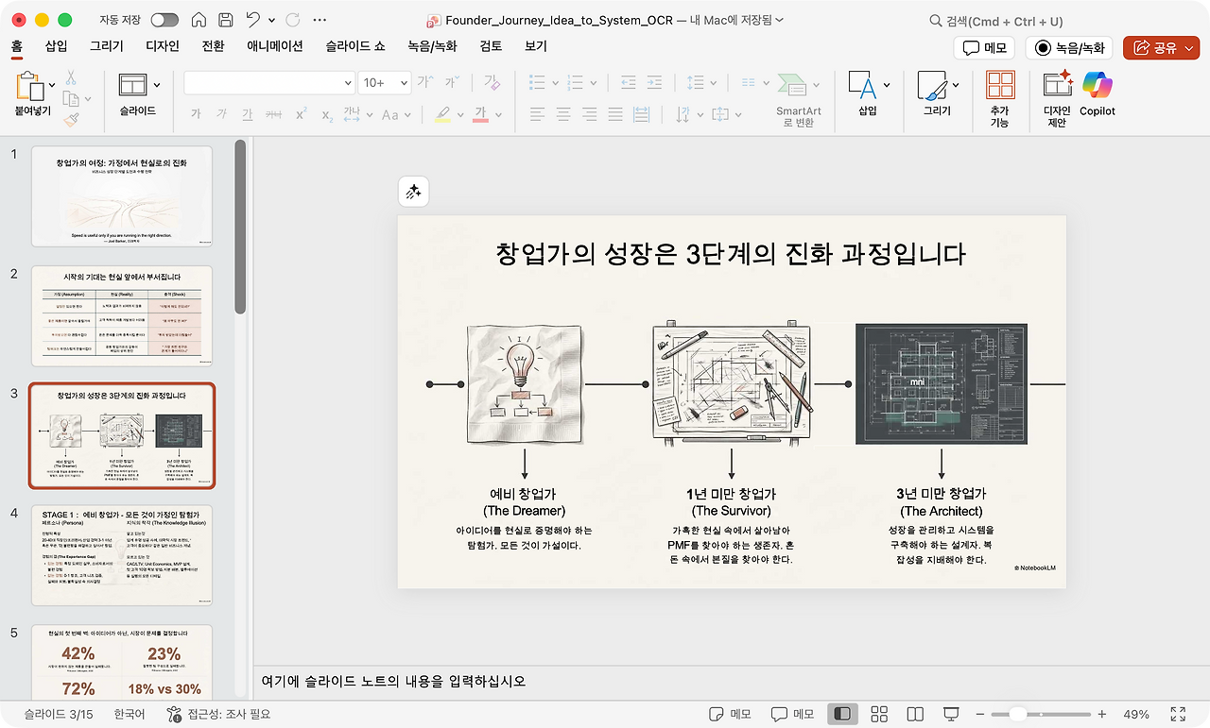Expand the share (공유) dropdown arrow
The height and width of the screenshot is (728, 1210).
(1190, 48)
